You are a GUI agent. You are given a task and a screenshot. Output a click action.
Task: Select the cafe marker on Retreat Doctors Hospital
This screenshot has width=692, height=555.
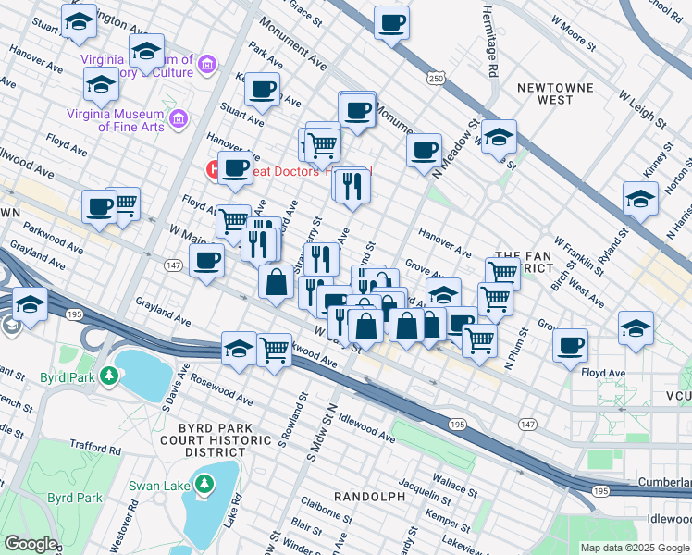pos(235,172)
